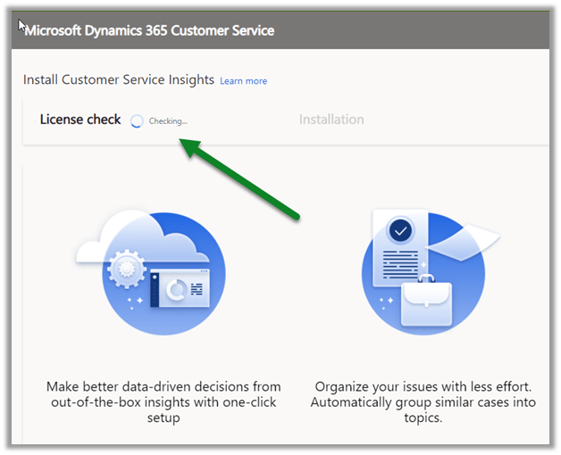Click the Checking... status text
The height and width of the screenshot is (455, 561).
click(168, 120)
